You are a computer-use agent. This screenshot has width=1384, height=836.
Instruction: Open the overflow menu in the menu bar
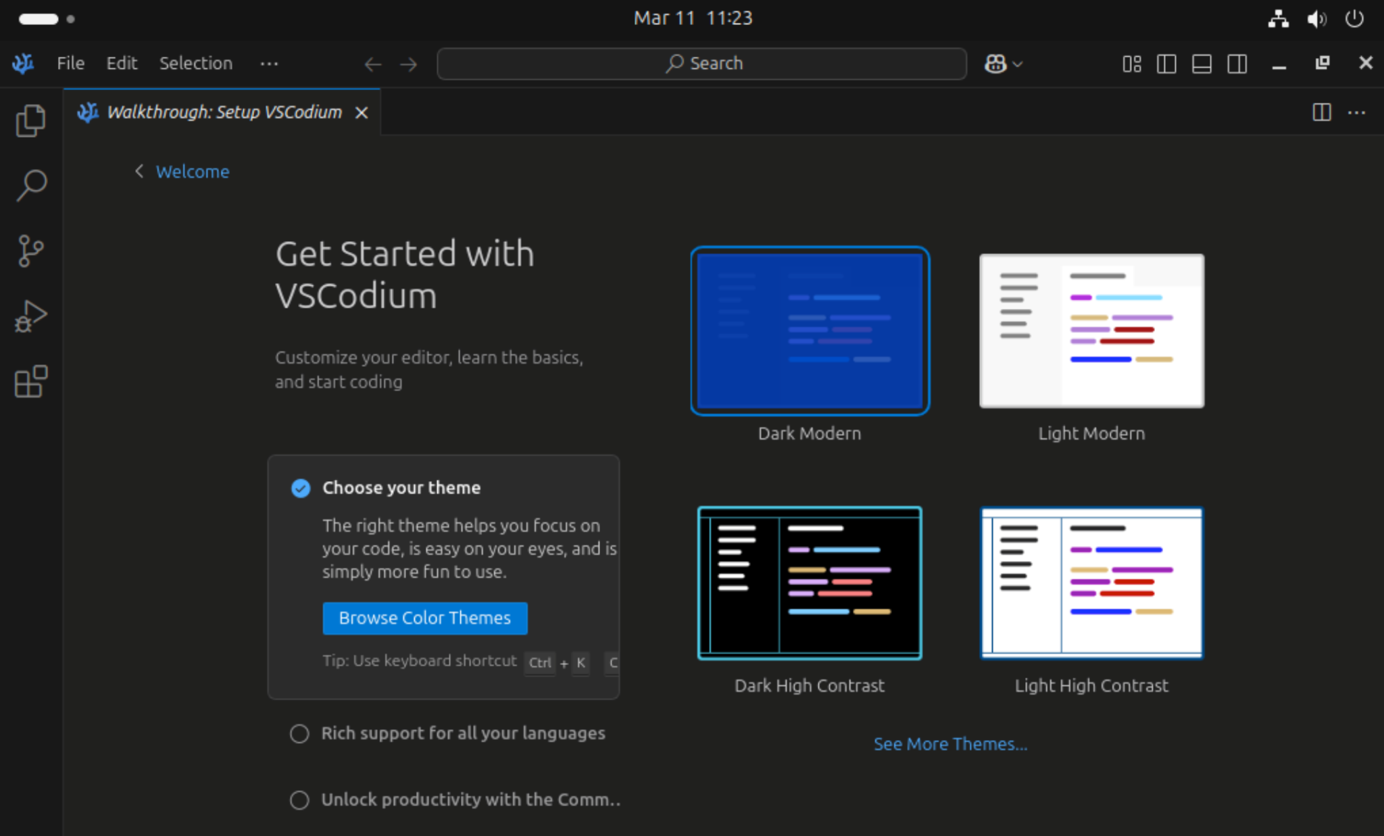click(x=269, y=64)
